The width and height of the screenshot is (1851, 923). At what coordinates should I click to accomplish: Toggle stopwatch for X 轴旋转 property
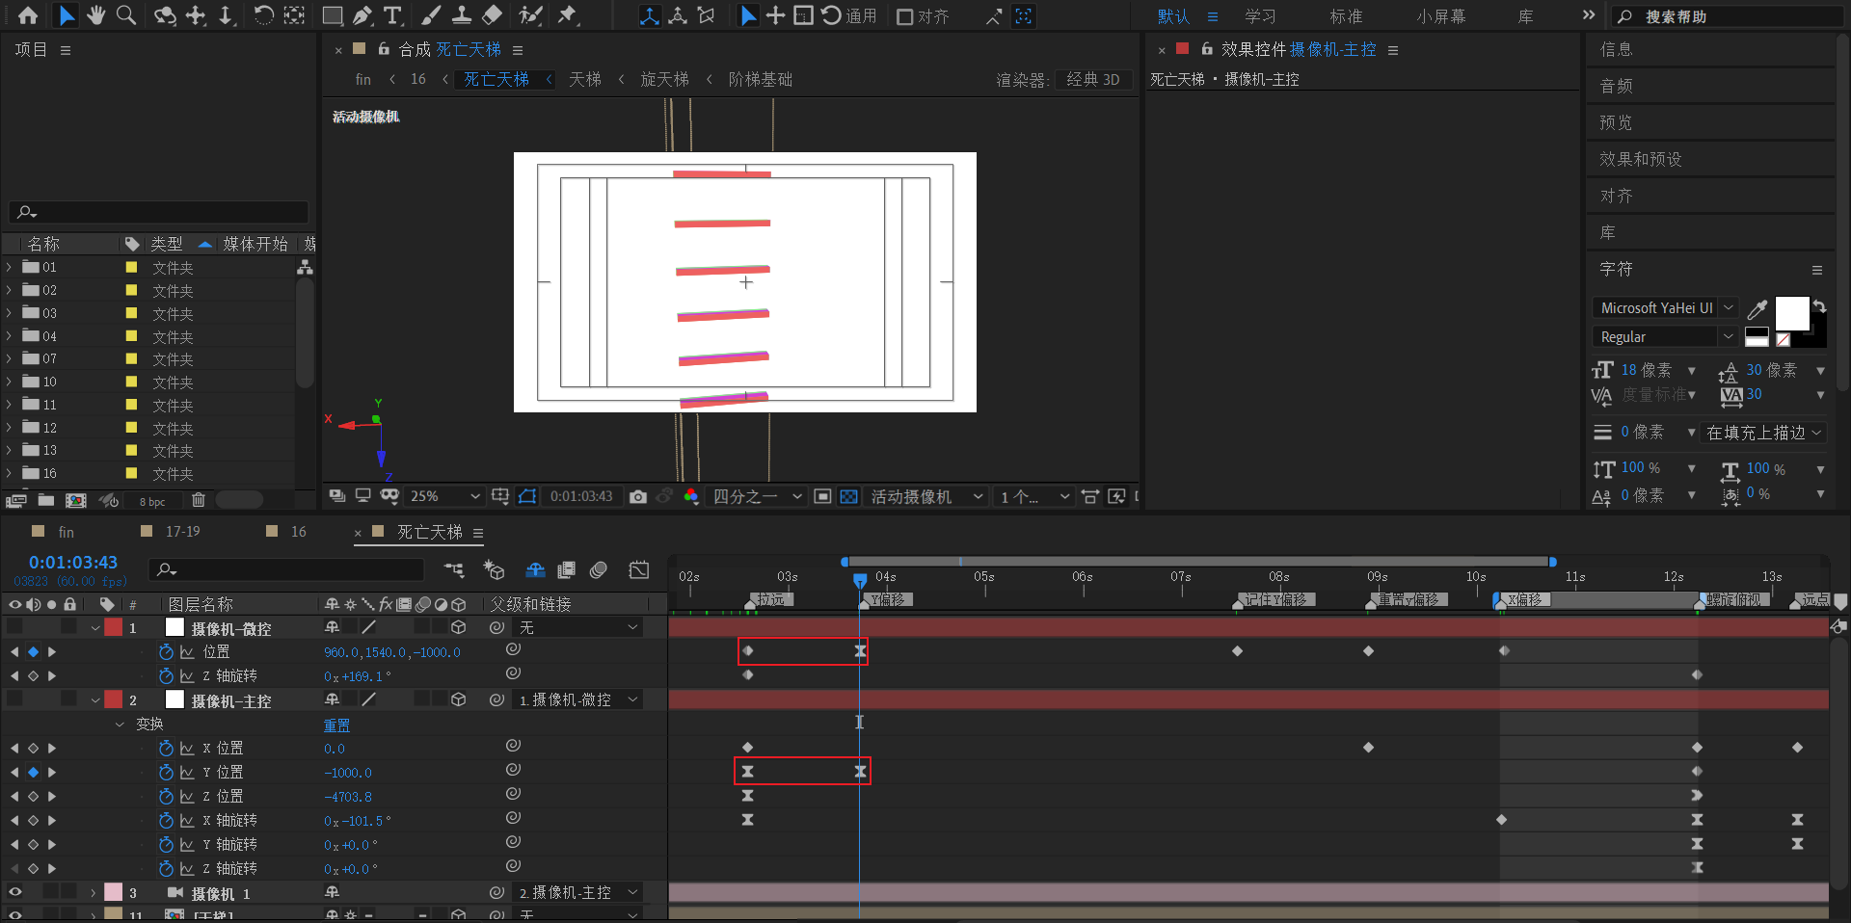click(167, 821)
